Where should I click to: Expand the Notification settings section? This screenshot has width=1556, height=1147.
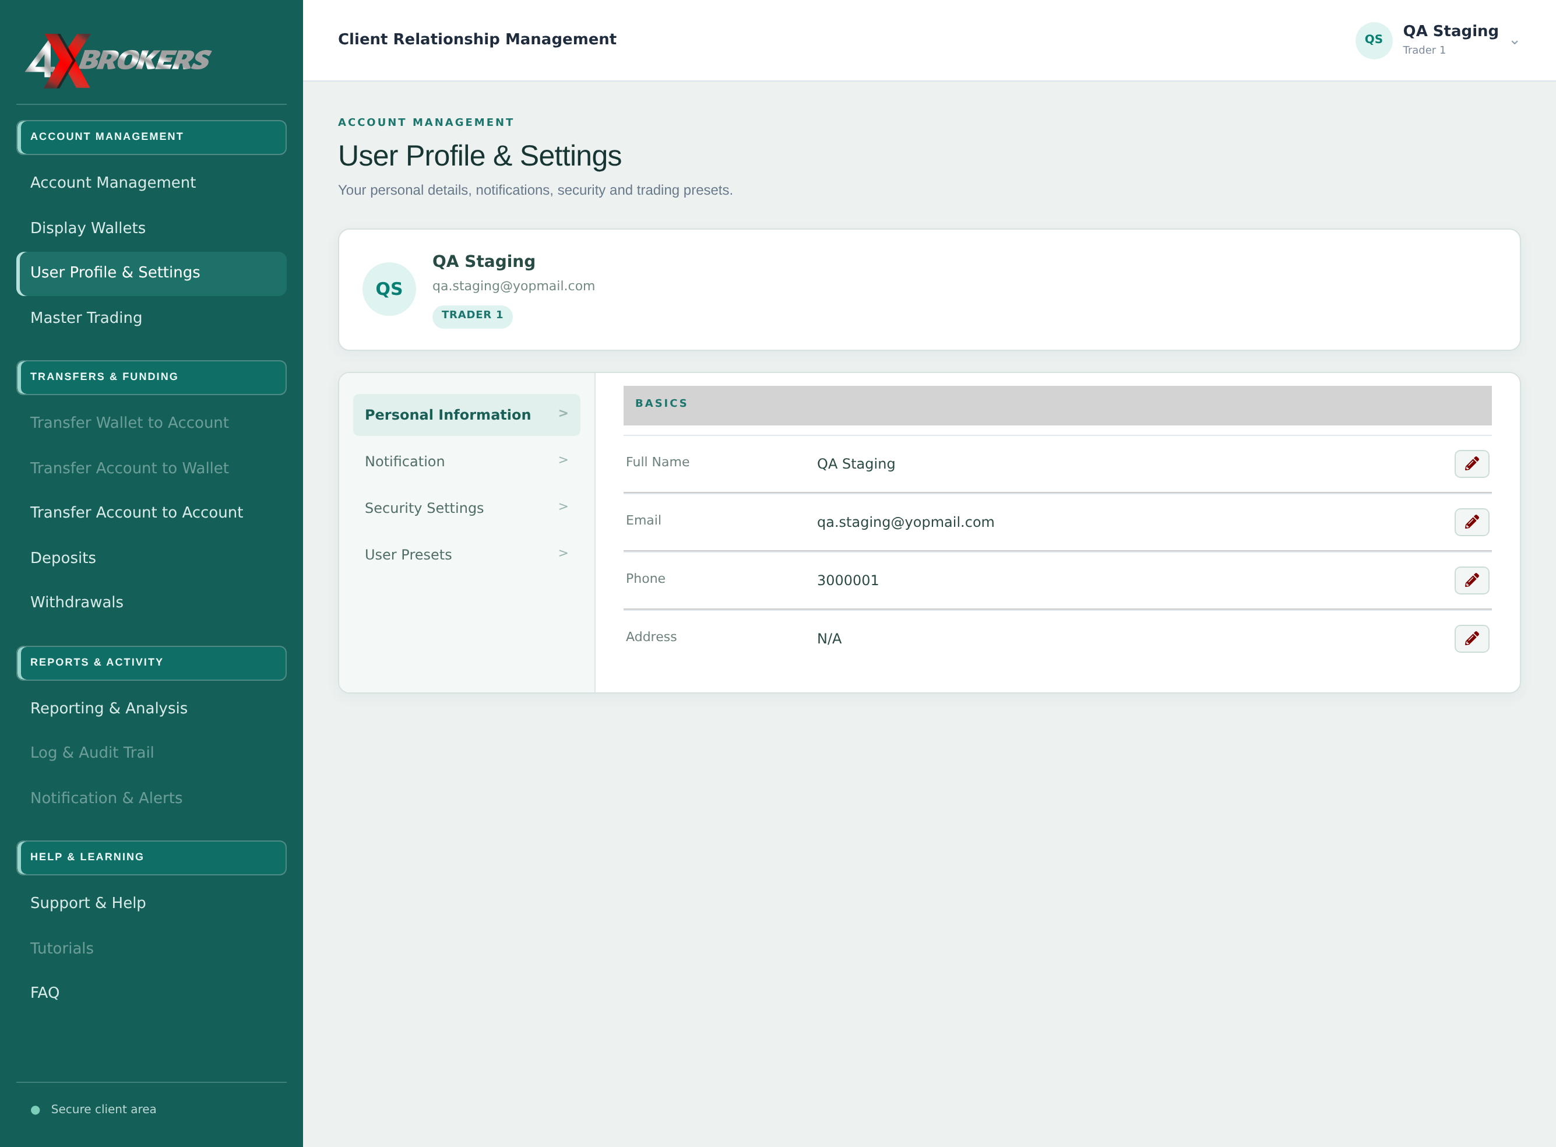pyautogui.click(x=467, y=461)
